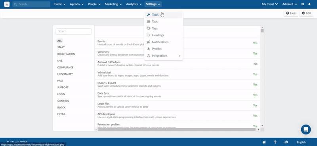The image size is (317, 146).
Task: Filter tools by LIVE category
Action: (60, 61)
